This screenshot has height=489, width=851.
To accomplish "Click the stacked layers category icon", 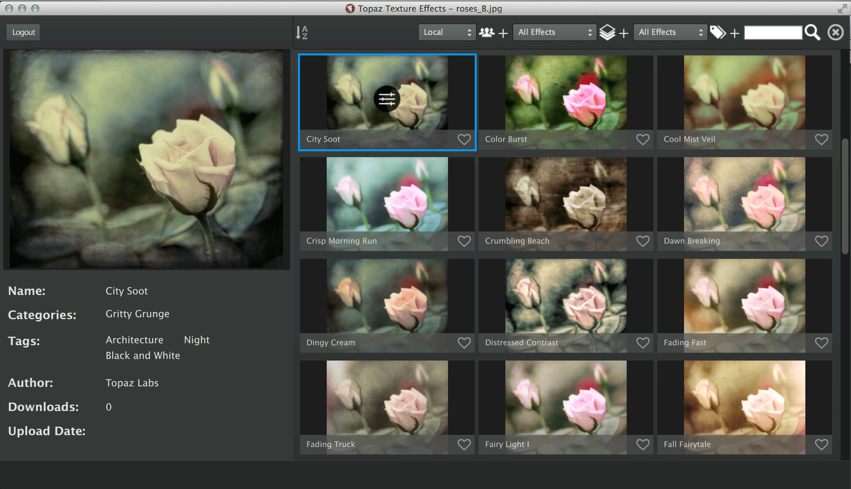I will (x=607, y=33).
